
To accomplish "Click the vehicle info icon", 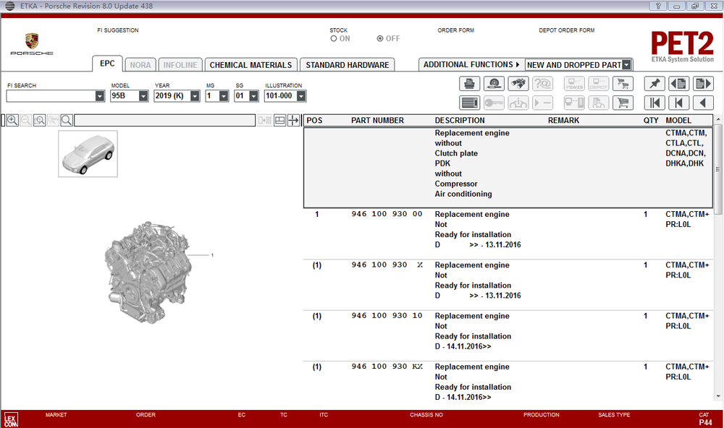I will [x=518, y=103].
